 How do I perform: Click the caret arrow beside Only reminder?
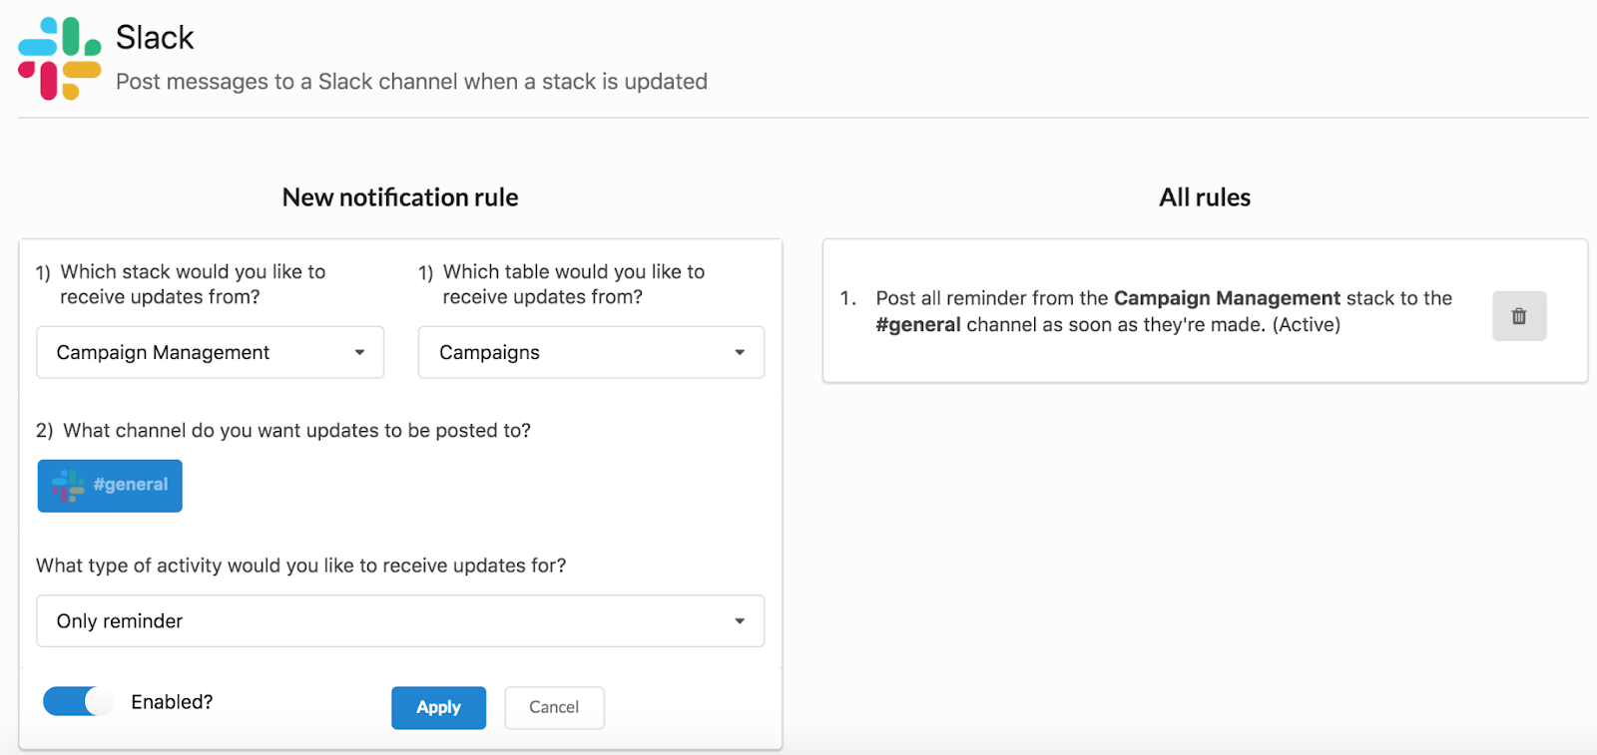[740, 621]
